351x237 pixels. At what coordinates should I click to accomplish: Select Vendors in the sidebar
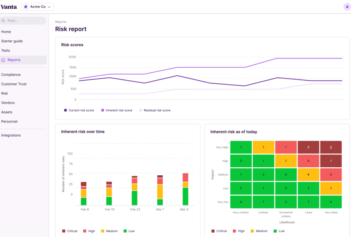(x=8, y=103)
